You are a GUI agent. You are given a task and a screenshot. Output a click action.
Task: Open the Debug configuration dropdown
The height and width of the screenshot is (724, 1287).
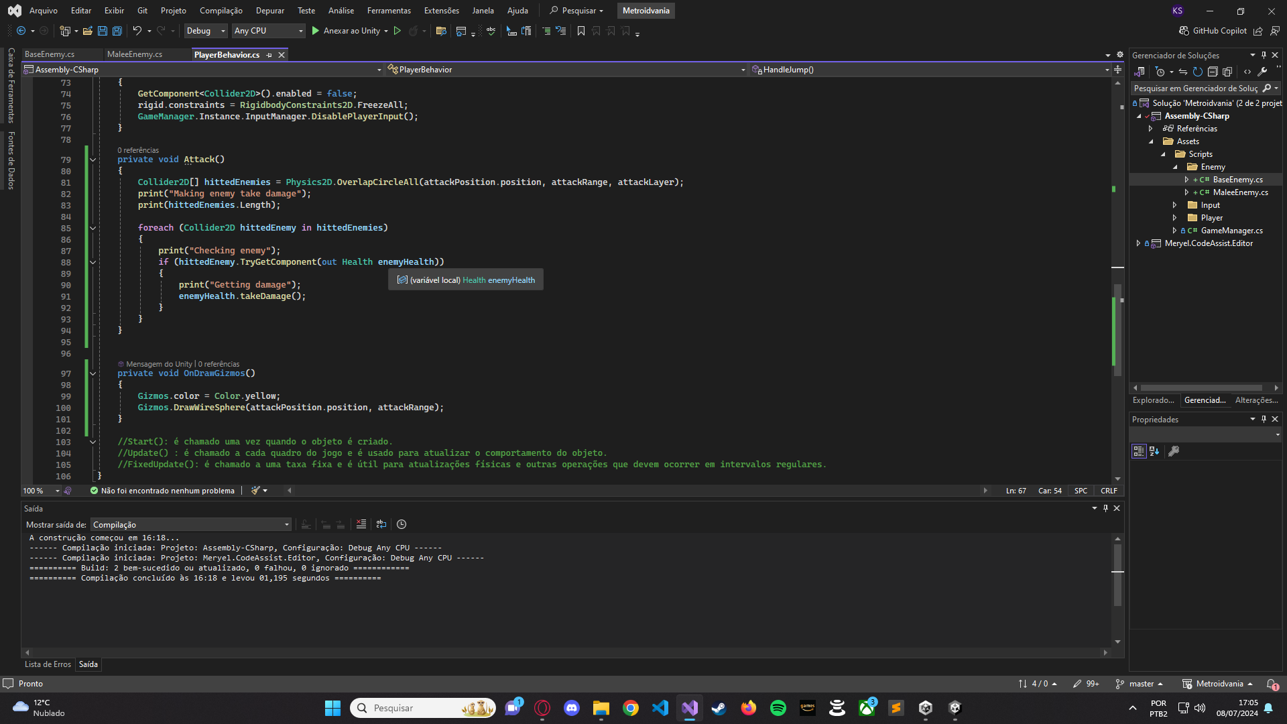coord(206,31)
